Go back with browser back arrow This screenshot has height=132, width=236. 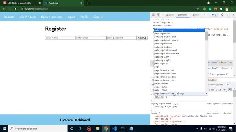(x=4, y=9)
